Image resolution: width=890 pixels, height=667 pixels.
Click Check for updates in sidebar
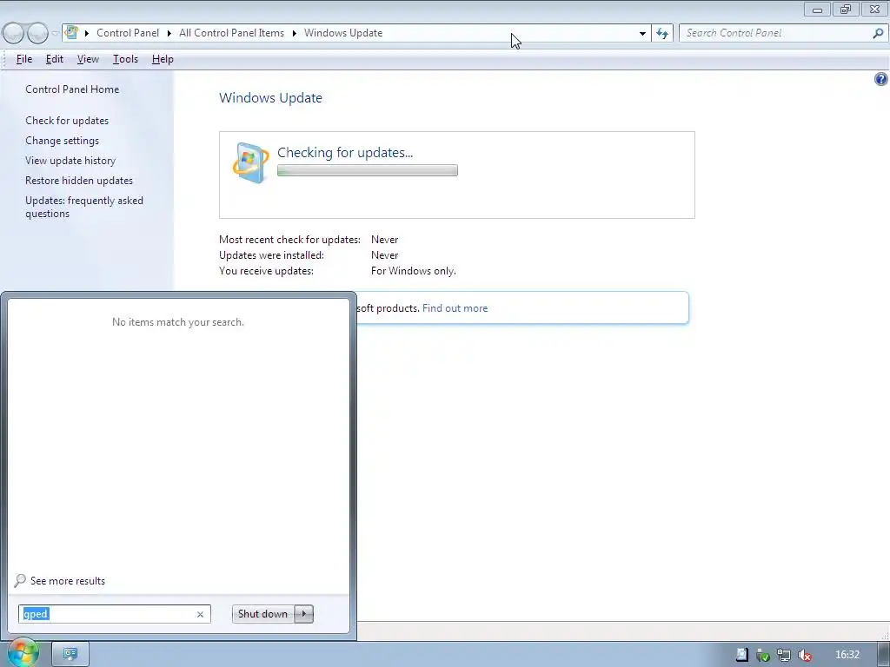pyautogui.click(x=67, y=120)
